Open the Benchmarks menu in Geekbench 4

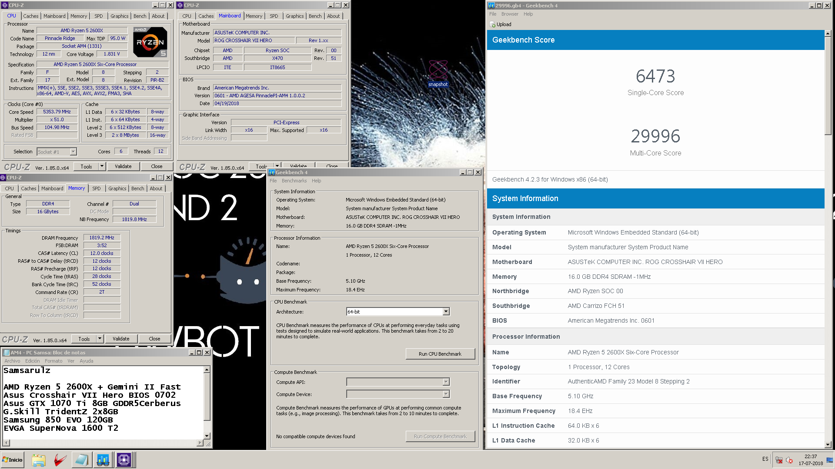click(294, 181)
